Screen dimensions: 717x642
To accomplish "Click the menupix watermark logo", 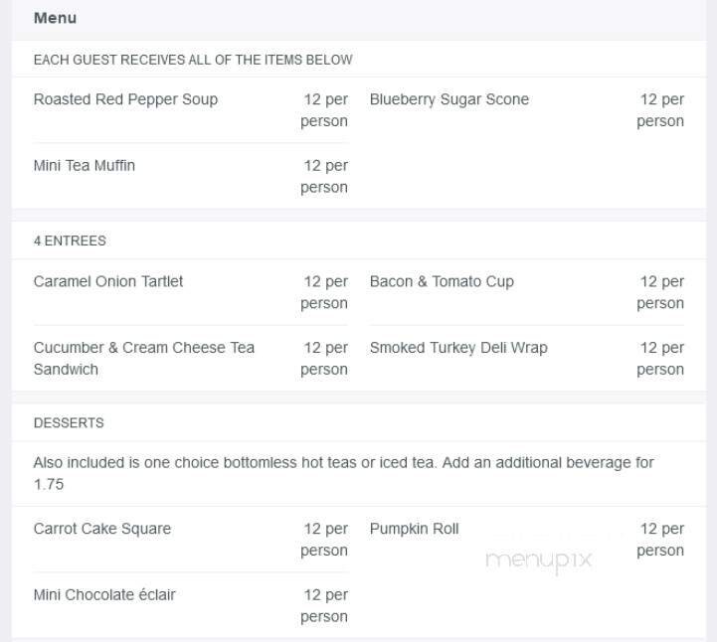I will coord(539,561).
